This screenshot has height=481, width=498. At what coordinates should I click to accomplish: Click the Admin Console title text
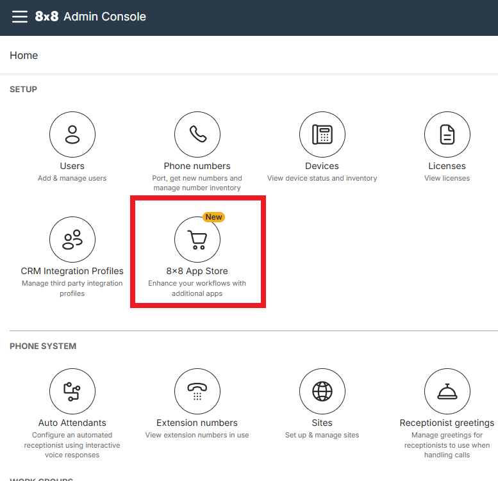[x=105, y=17]
